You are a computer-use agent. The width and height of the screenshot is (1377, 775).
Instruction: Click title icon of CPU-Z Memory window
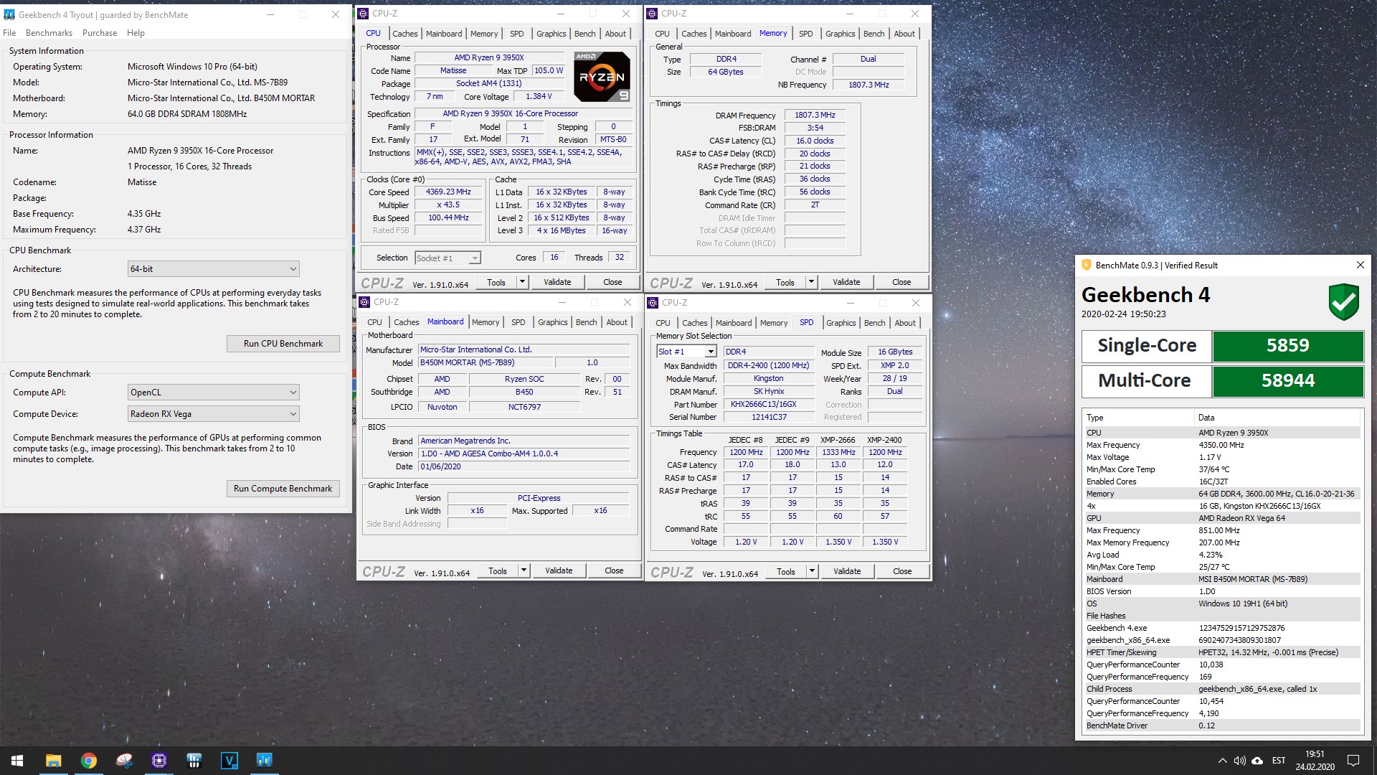[652, 14]
